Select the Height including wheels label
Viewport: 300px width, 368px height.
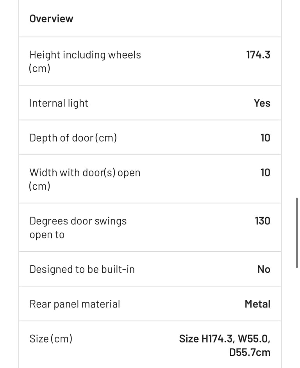pyautogui.click(x=85, y=62)
